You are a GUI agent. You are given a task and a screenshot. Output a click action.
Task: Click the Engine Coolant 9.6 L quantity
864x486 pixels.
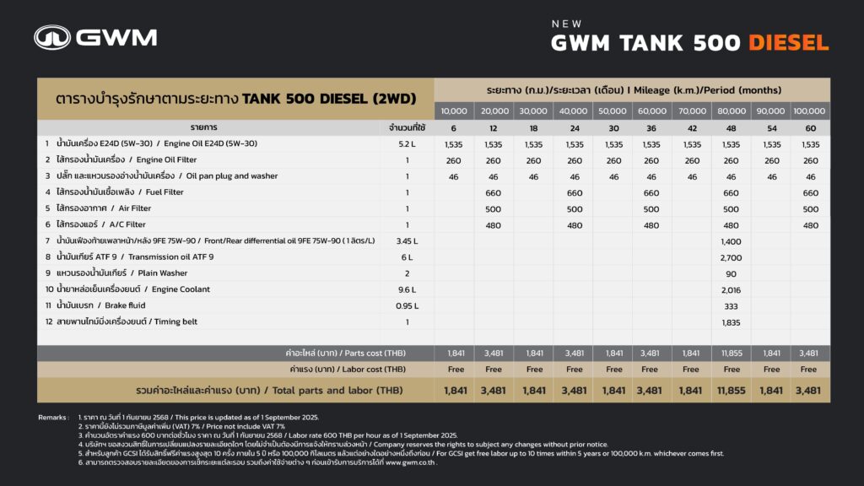point(408,290)
